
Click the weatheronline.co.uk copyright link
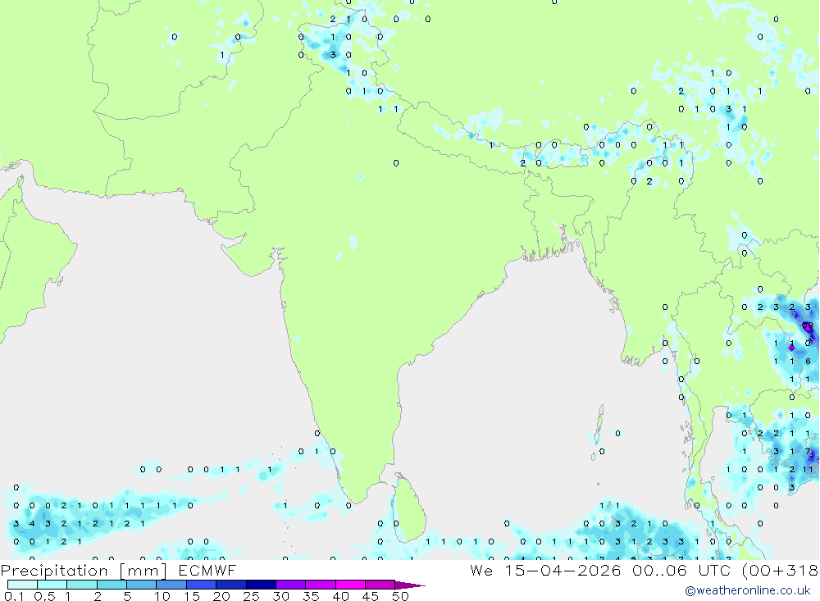click(x=748, y=590)
